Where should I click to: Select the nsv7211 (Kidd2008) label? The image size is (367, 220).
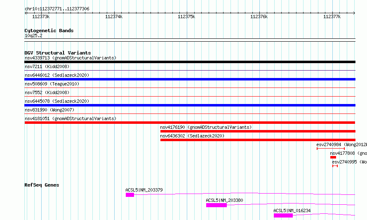click(47, 66)
